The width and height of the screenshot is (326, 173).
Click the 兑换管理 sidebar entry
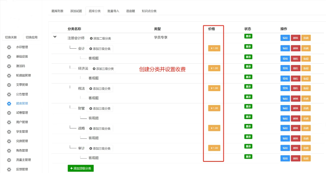click(x=22, y=141)
